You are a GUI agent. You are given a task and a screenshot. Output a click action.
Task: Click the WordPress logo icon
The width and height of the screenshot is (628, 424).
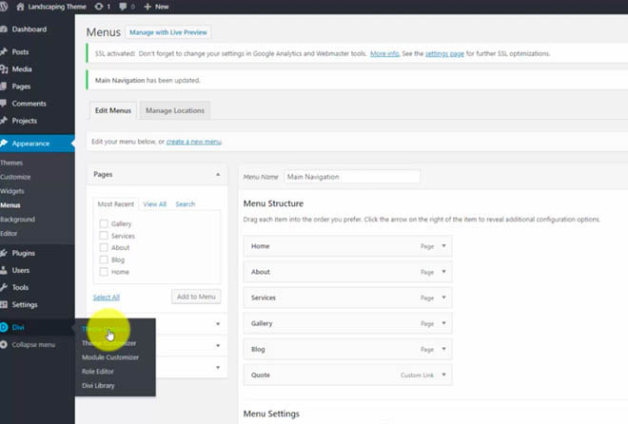tap(4, 7)
